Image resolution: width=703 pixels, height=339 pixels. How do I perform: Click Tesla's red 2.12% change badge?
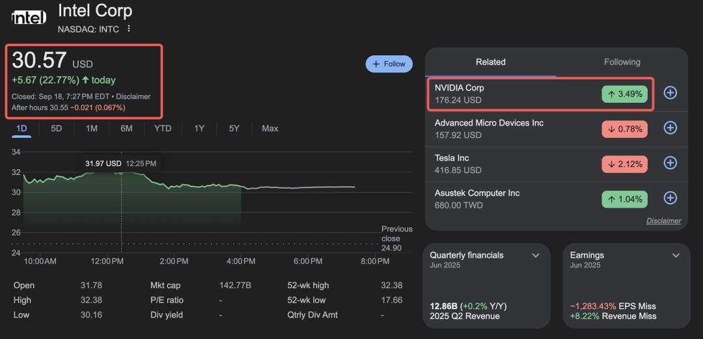coord(624,164)
